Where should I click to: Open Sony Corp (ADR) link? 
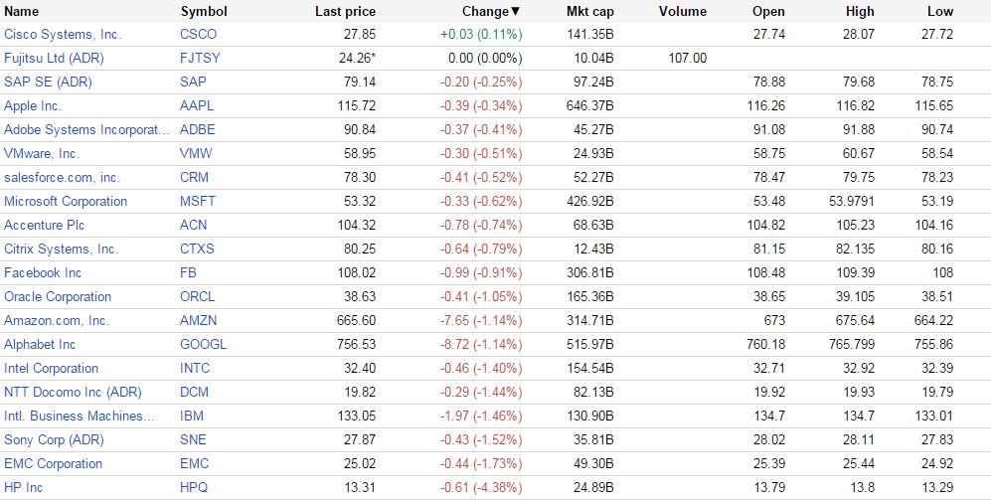(x=54, y=439)
